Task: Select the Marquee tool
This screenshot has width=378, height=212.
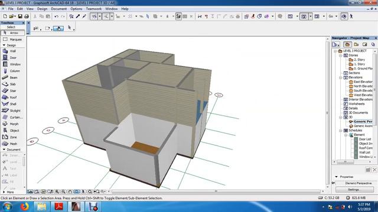Action: pyautogui.click(x=12, y=39)
